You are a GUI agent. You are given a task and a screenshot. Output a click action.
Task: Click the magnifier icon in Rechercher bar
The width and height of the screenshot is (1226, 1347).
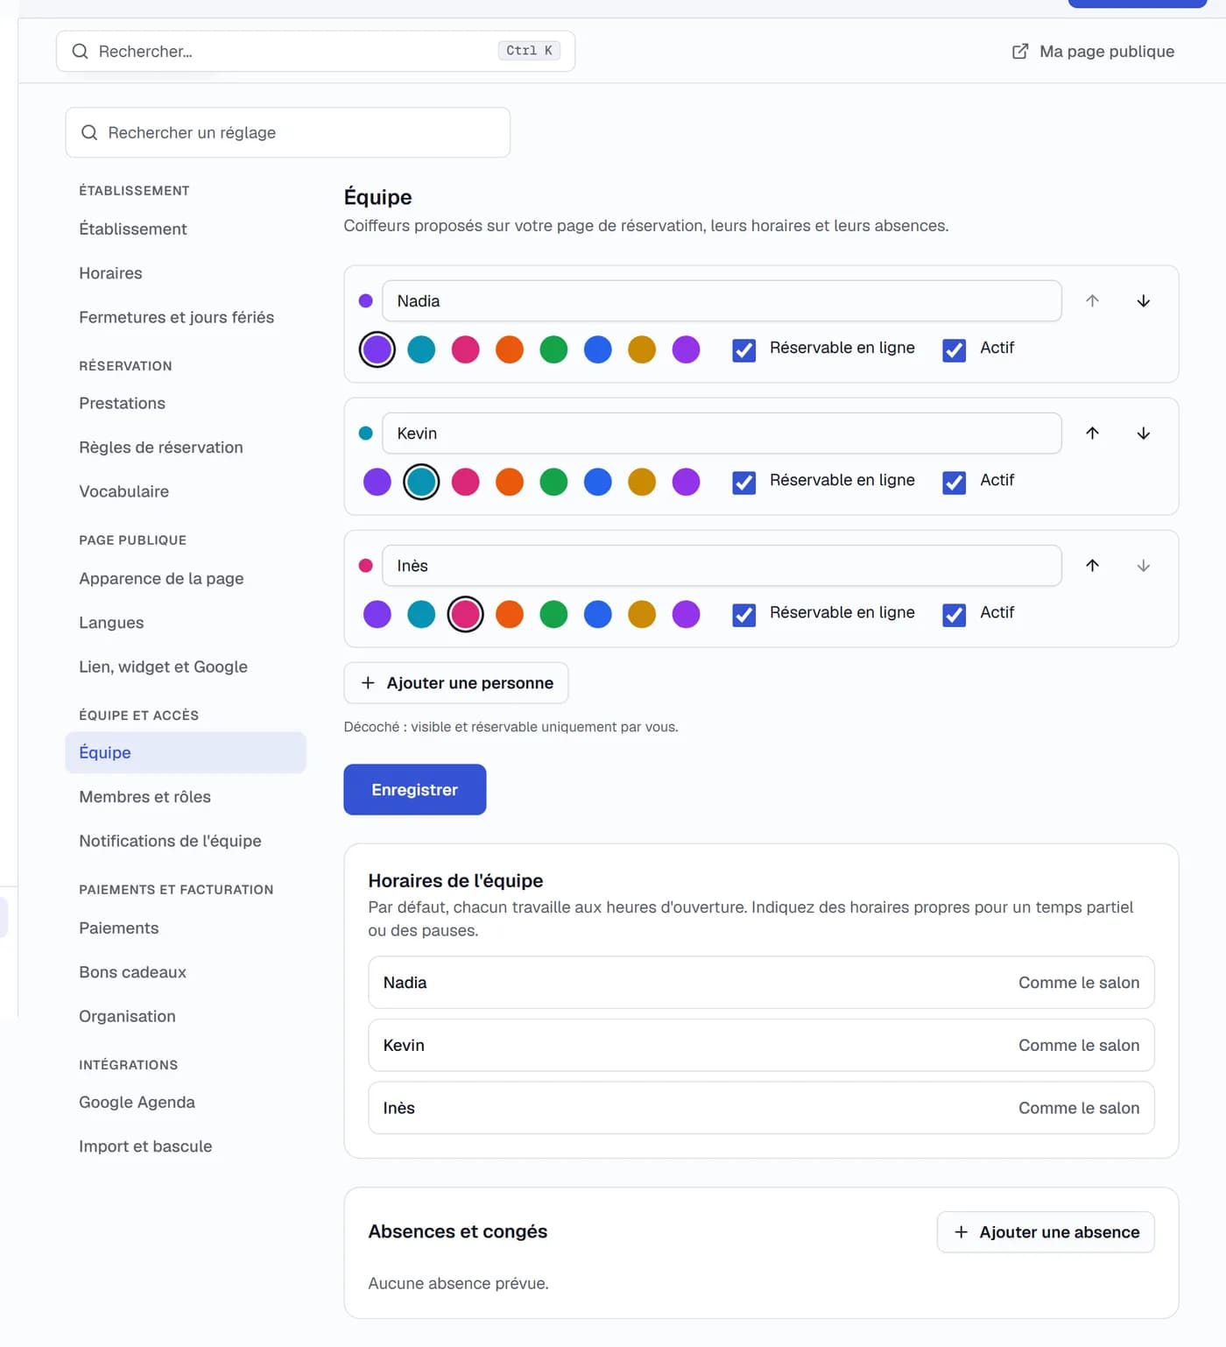pyautogui.click(x=80, y=52)
